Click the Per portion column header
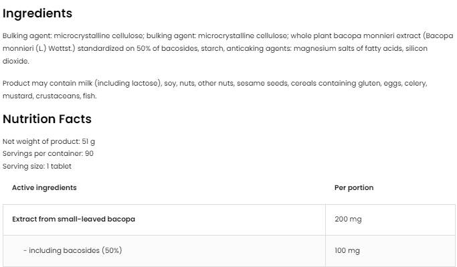 coord(354,187)
